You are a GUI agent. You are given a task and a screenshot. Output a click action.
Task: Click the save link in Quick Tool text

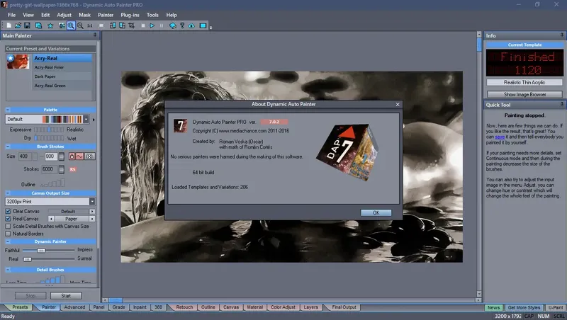500,137
